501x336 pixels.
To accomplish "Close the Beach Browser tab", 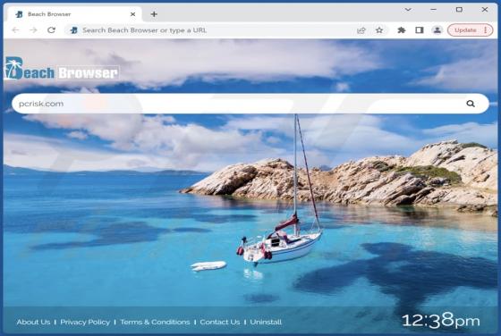I will pyautogui.click(x=133, y=14).
